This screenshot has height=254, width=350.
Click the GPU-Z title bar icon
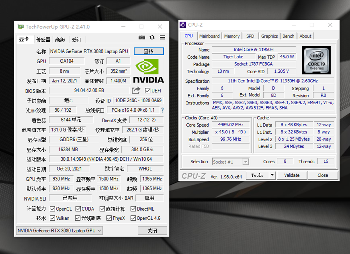(21, 26)
